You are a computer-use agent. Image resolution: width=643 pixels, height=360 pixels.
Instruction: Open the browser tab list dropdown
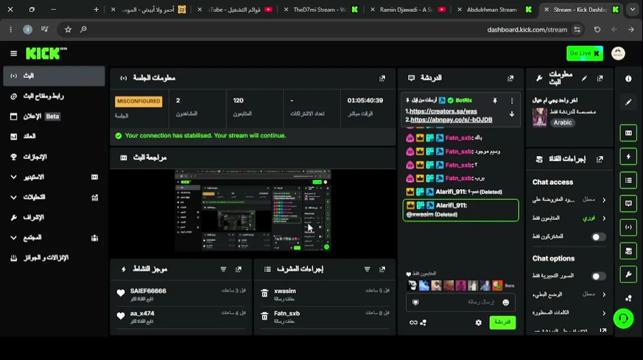point(632,9)
